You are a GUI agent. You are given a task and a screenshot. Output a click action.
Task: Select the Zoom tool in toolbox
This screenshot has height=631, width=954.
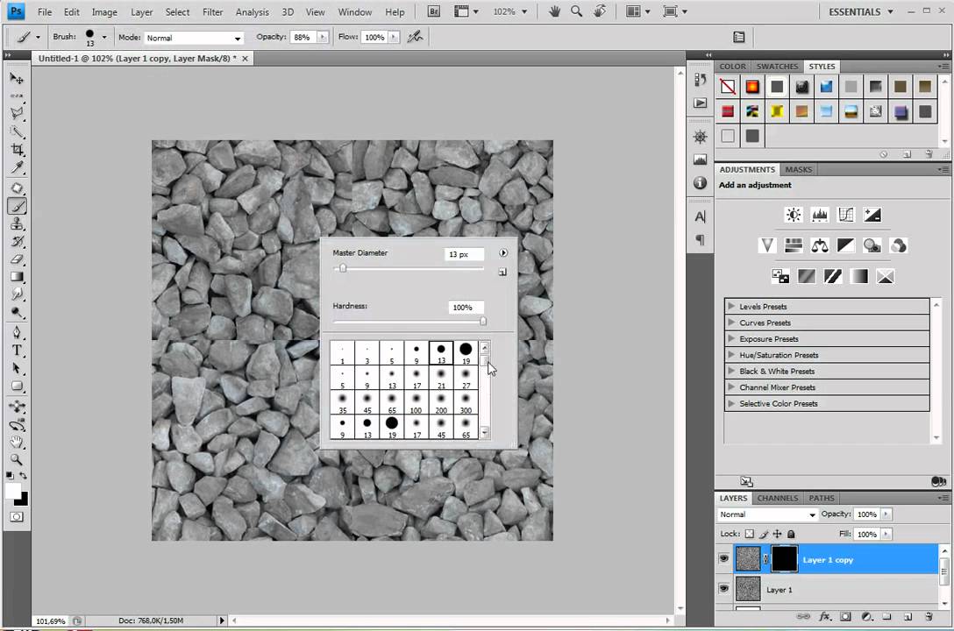pyautogui.click(x=17, y=459)
